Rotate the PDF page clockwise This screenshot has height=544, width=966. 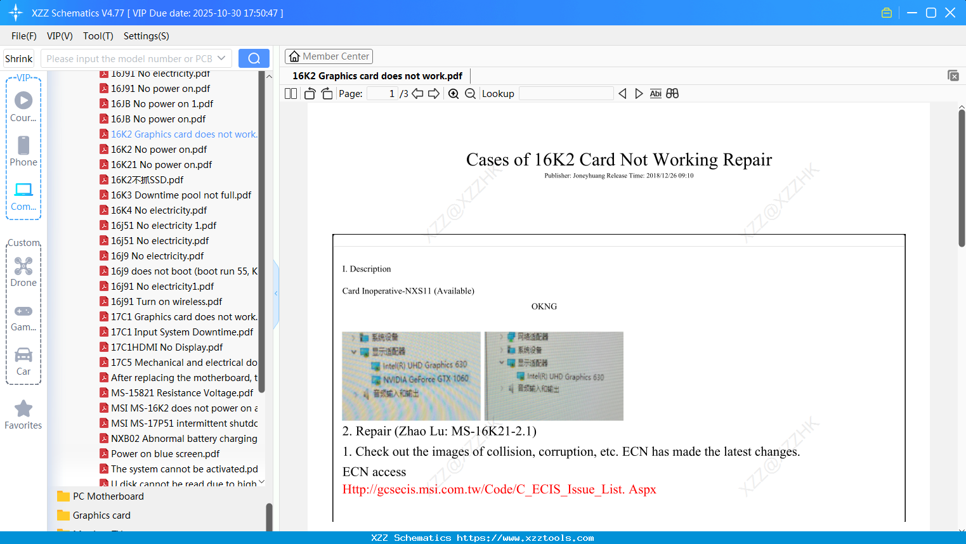327,94
